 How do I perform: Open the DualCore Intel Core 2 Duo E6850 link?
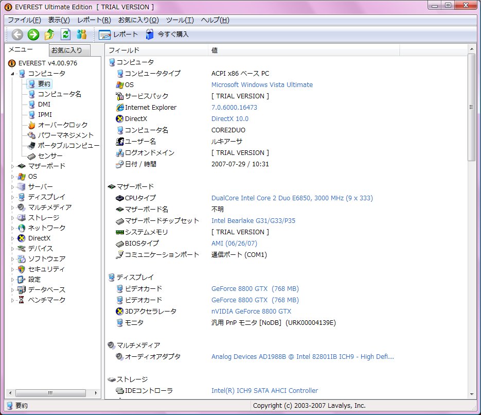tap(292, 198)
